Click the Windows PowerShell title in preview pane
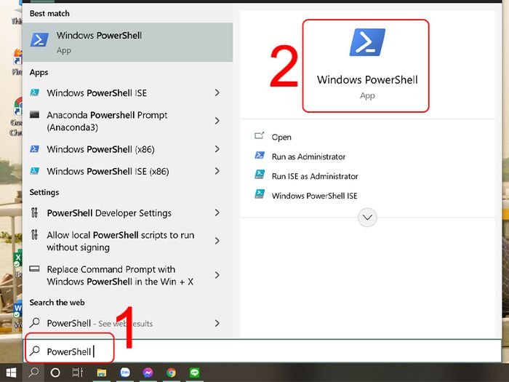509x382 pixels. point(367,79)
